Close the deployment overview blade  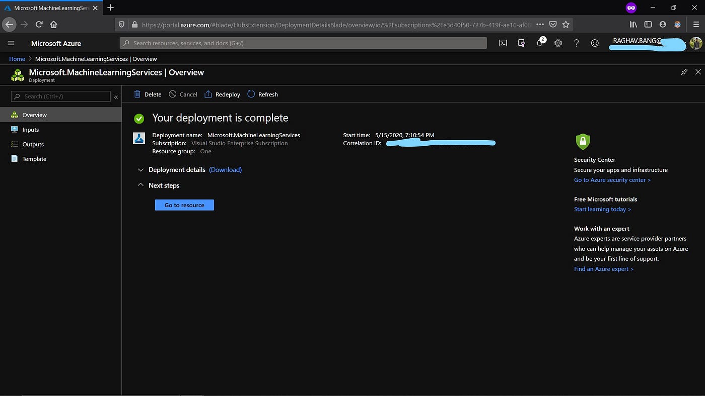698,72
